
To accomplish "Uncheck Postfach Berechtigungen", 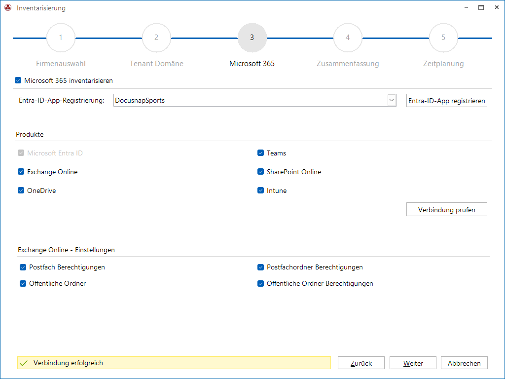I will point(23,267).
